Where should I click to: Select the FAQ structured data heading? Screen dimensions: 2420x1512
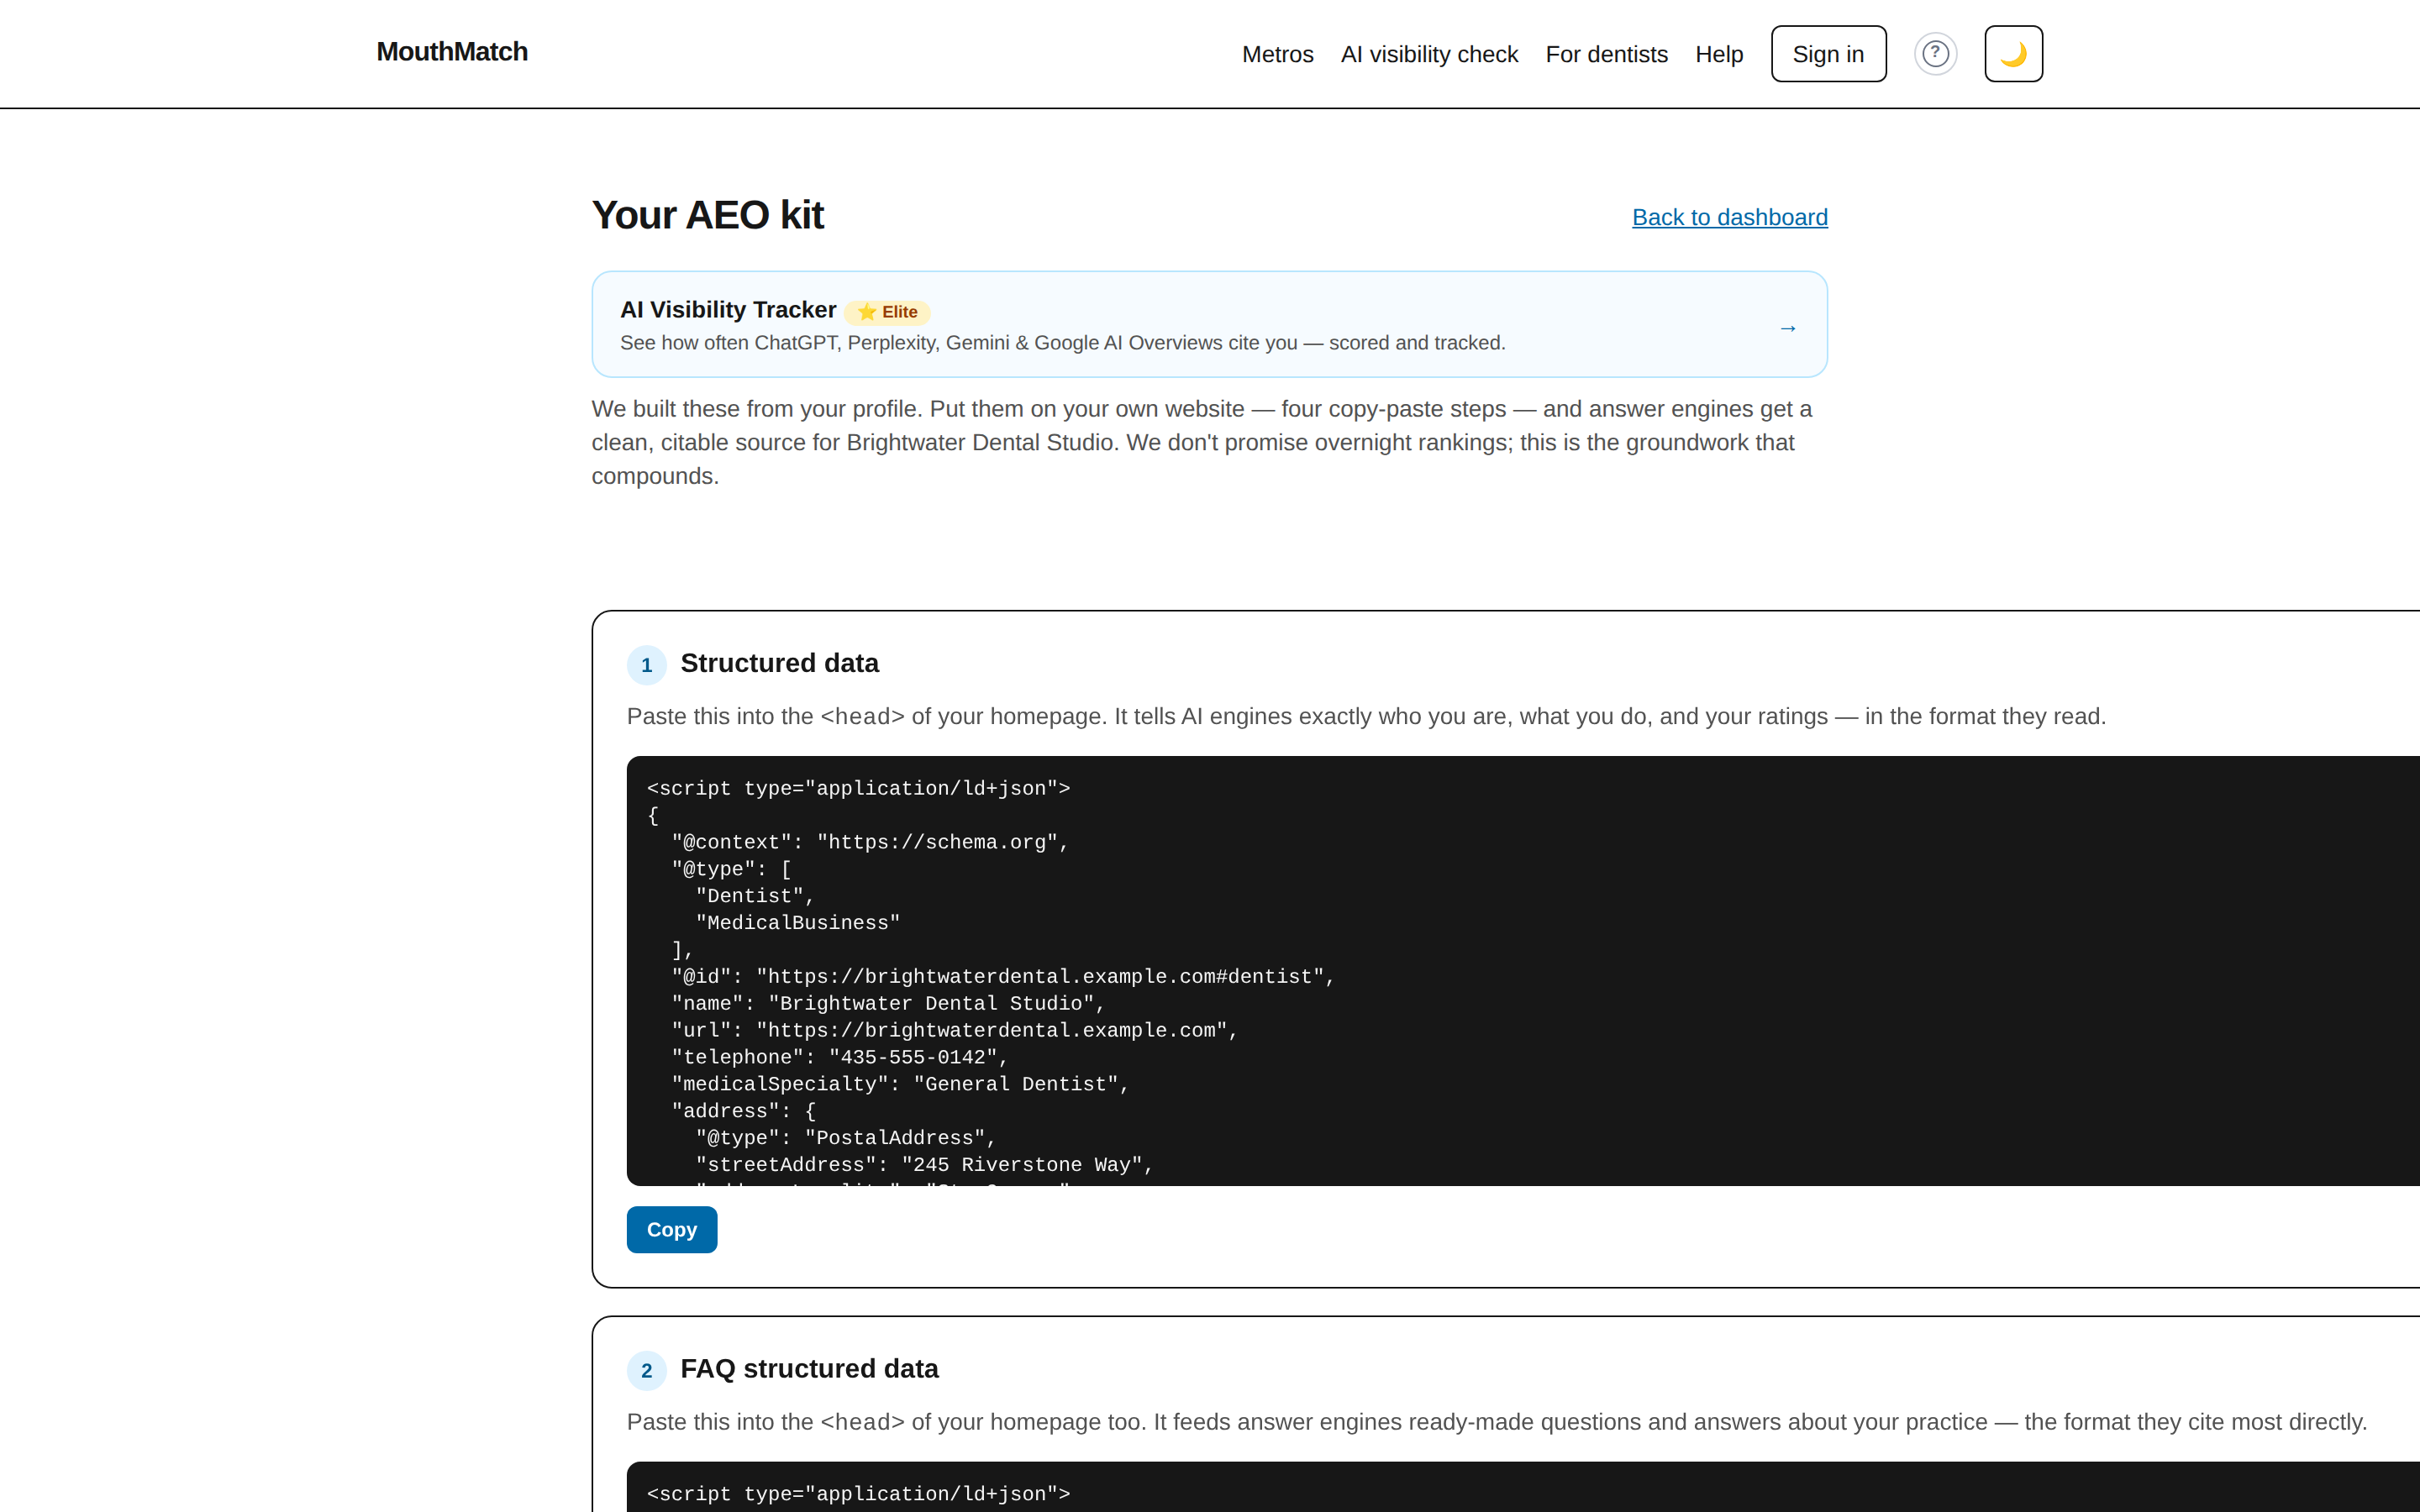point(809,1368)
